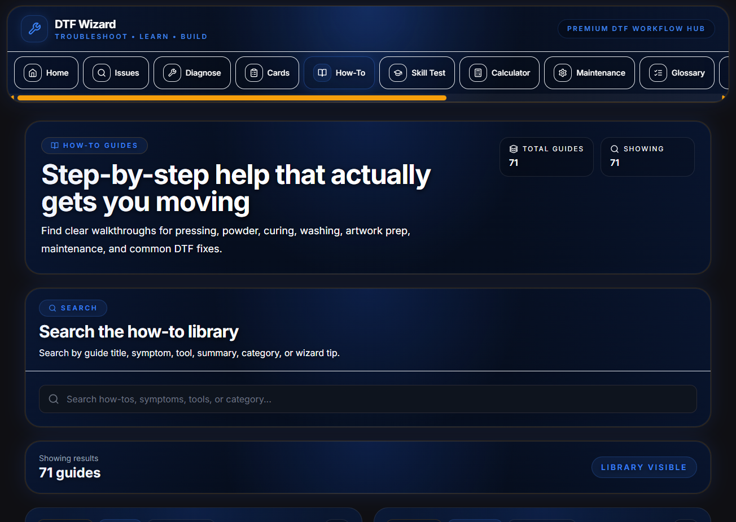Click the Total Guides stat card
The image size is (736, 522).
546,156
